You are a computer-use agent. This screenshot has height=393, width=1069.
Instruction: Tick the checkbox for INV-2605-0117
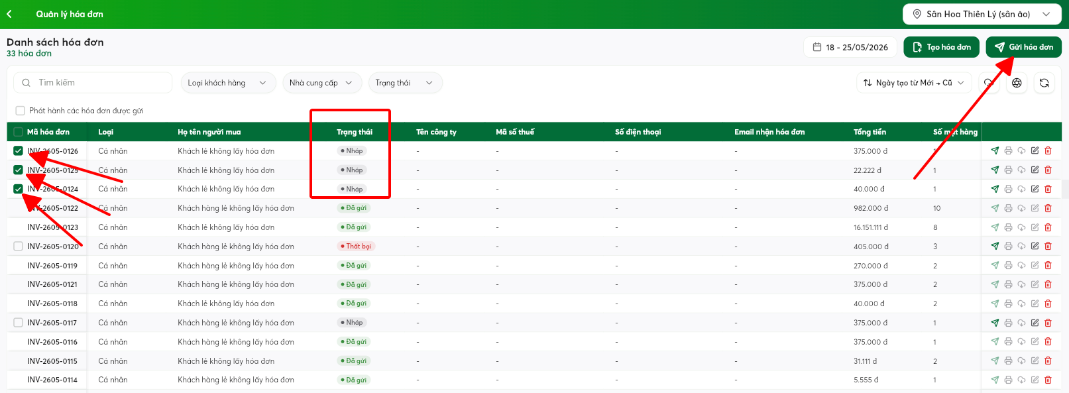19,323
